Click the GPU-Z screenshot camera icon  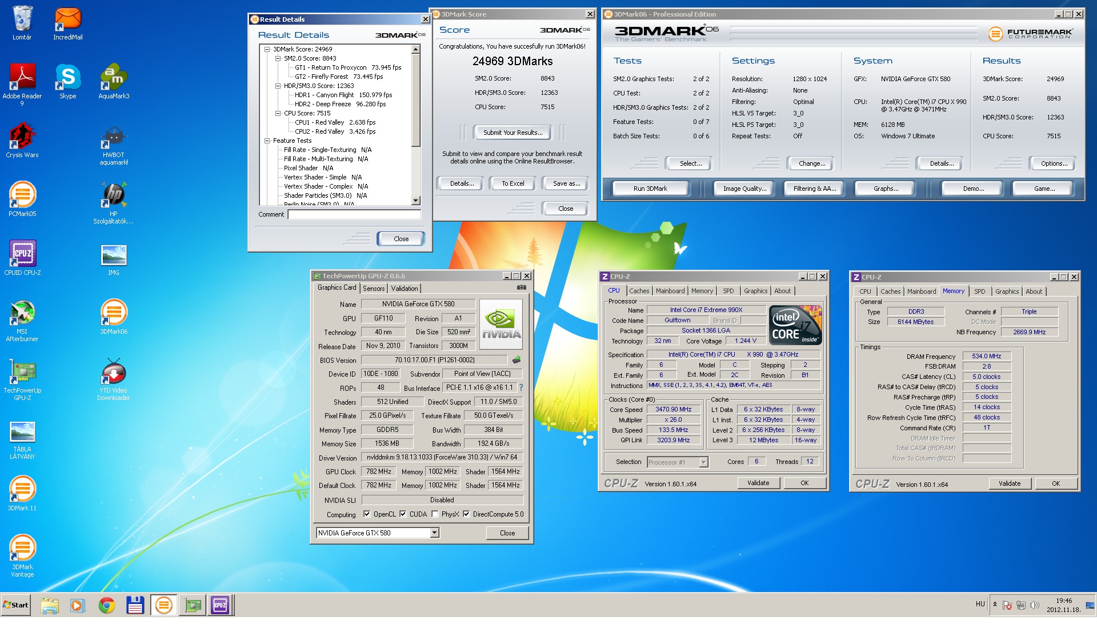tap(521, 287)
